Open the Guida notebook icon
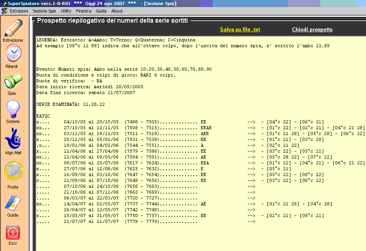 click(x=13, y=203)
